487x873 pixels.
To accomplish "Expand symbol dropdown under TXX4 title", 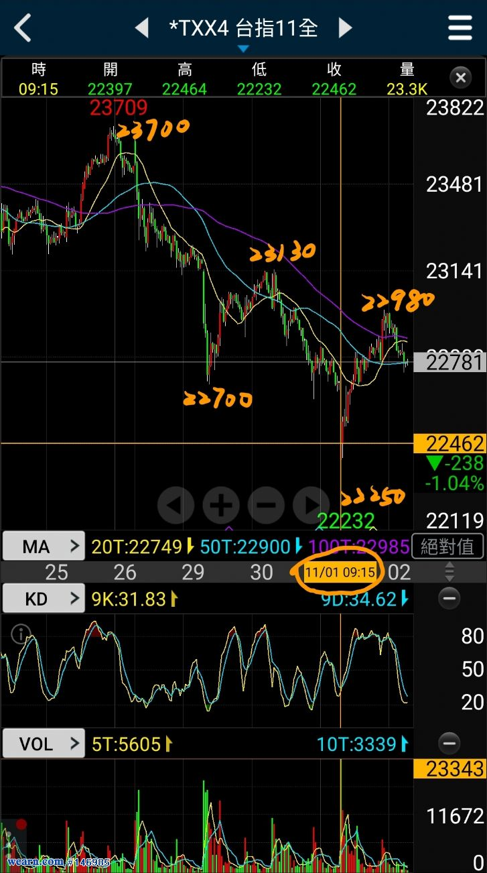I will click(243, 49).
